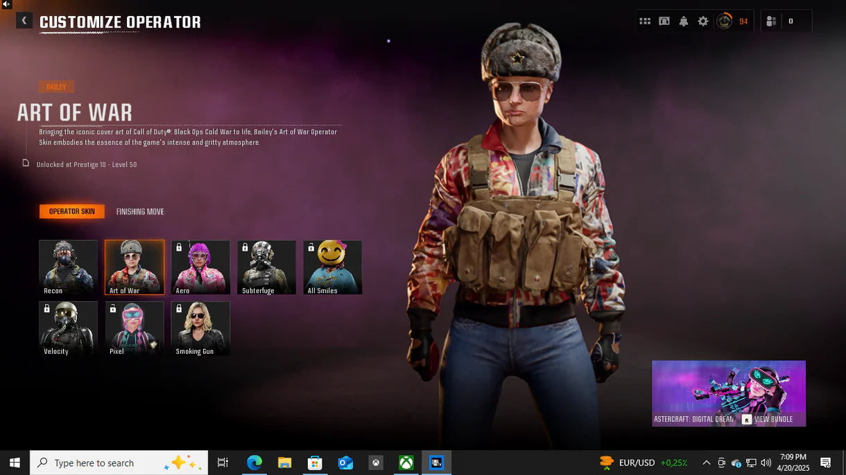
Task: Choose the Smoking Gun operator skin
Action: tap(200, 328)
